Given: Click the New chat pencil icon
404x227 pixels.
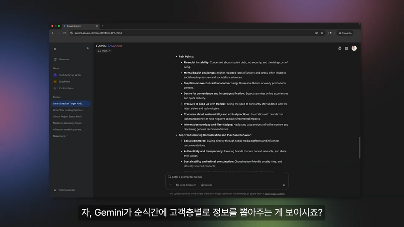Looking at the screenshot, I should (x=55, y=59).
